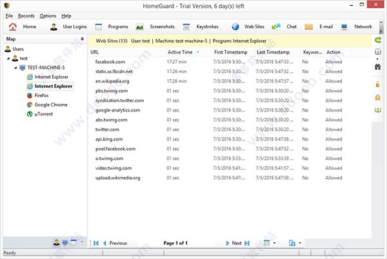Open the E-mail report
Screen dimensions: 387x259
[319, 26]
